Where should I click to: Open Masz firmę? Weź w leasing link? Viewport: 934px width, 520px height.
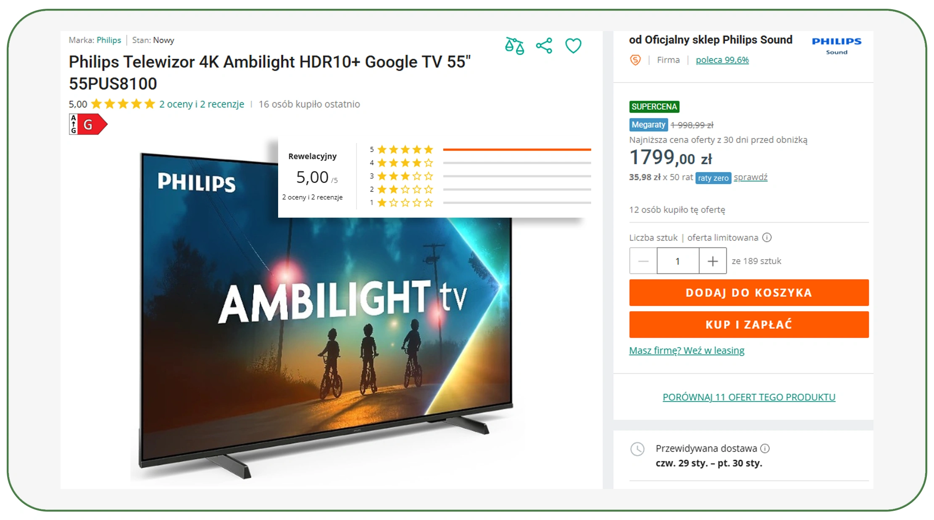(x=687, y=350)
